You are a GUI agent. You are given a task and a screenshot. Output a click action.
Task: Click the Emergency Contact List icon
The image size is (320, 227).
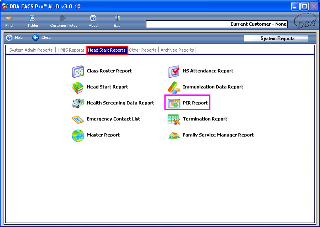(x=78, y=119)
